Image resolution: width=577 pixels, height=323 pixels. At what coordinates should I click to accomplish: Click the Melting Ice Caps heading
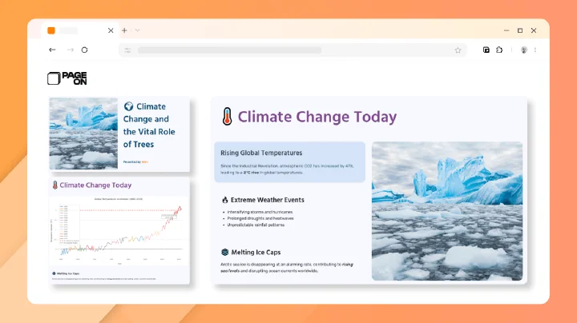point(256,252)
